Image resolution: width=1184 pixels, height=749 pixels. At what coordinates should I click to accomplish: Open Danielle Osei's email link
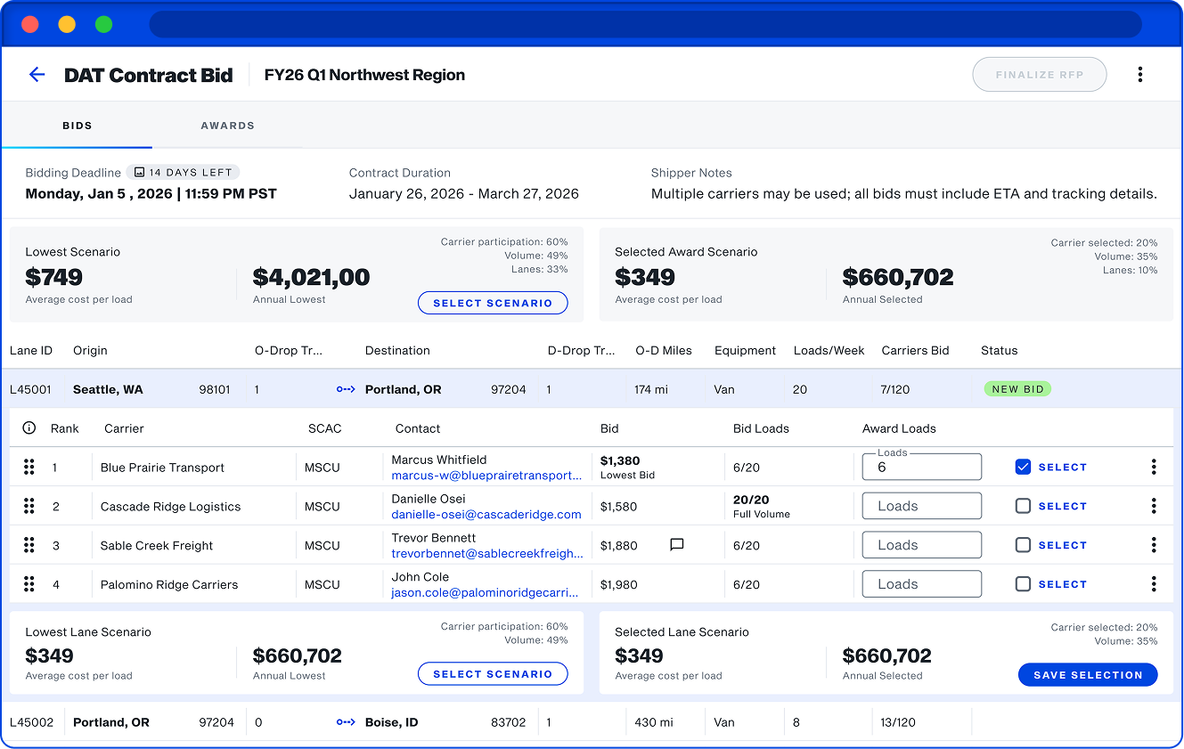[486, 515]
